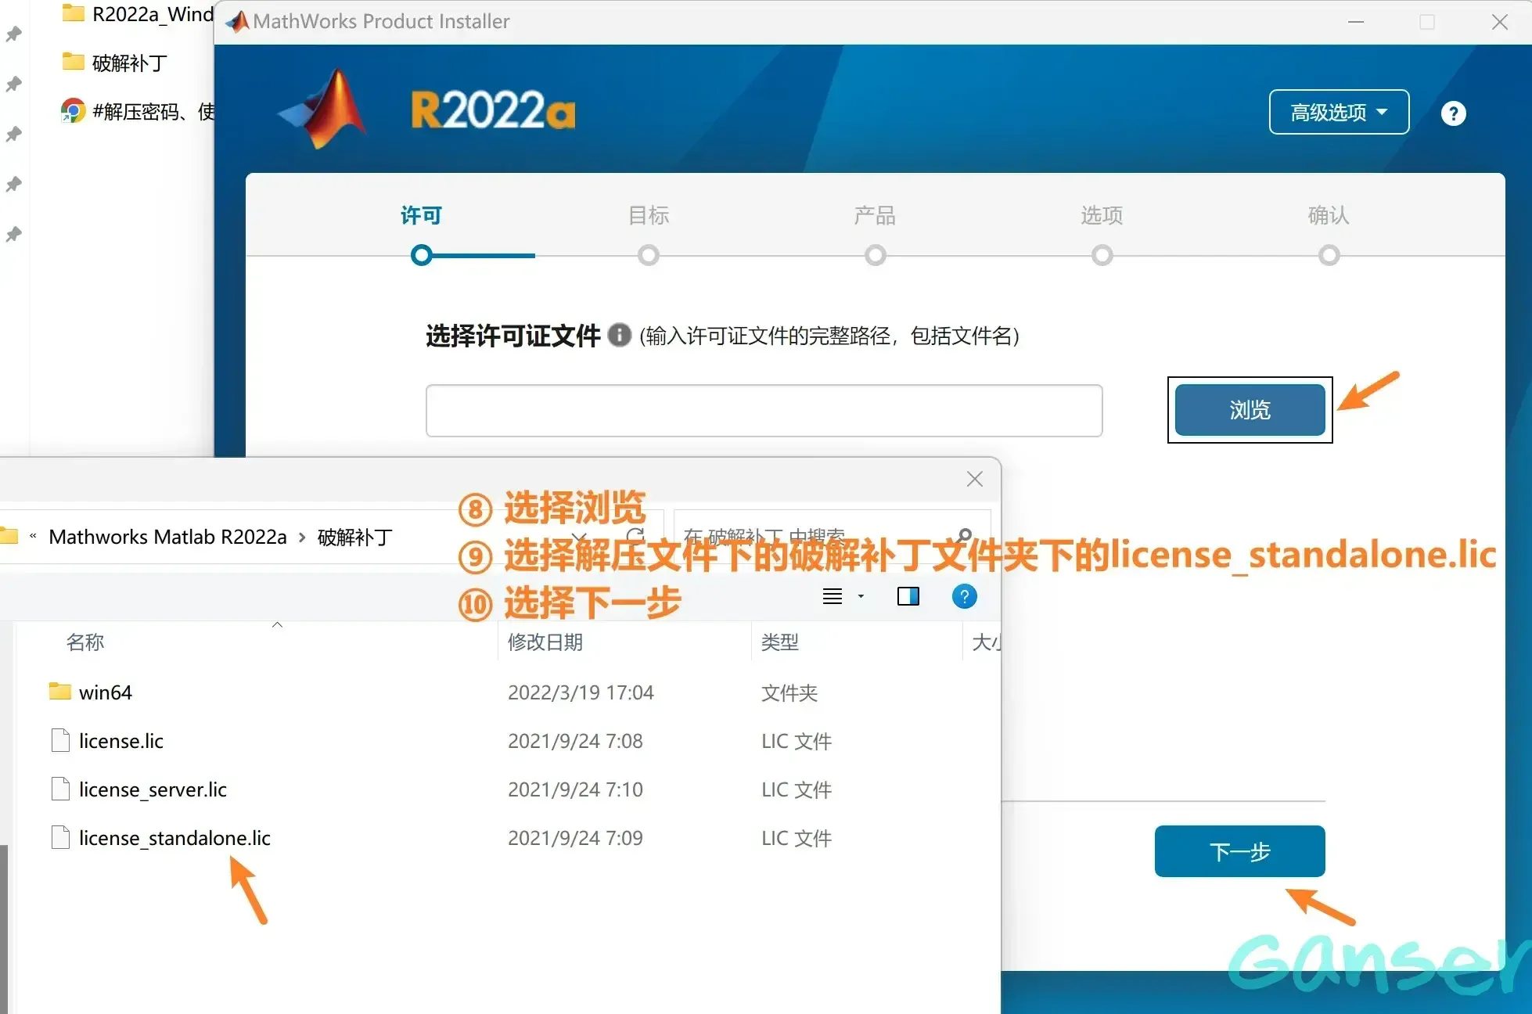The image size is (1532, 1014).
Task: Click the info icon beside 选择许可证文件
Action: 619,335
